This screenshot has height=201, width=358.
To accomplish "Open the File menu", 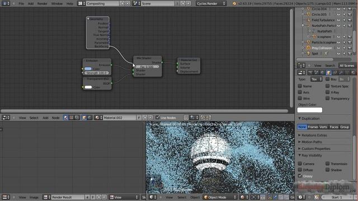I will click(x=21, y=3).
